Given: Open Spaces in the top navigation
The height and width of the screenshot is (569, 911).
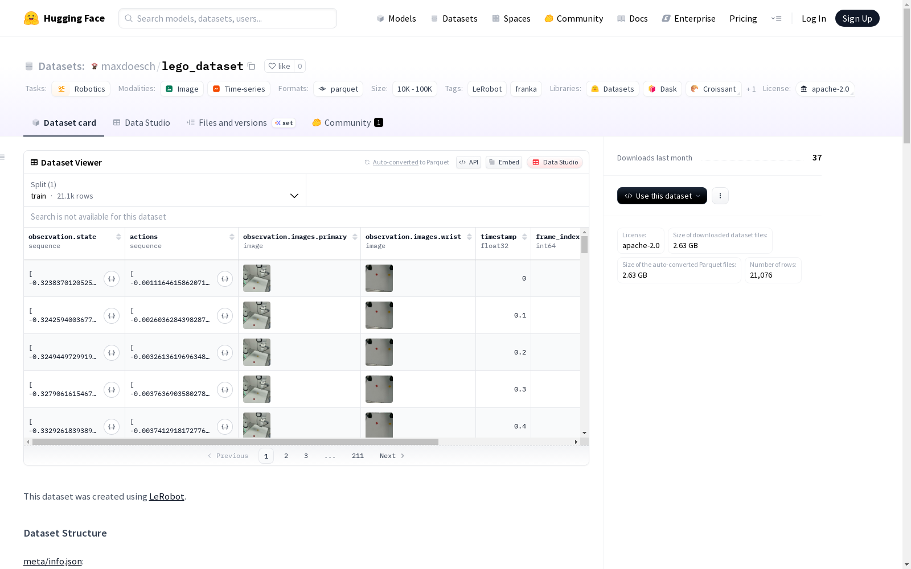Looking at the screenshot, I should [x=511, y=18].
